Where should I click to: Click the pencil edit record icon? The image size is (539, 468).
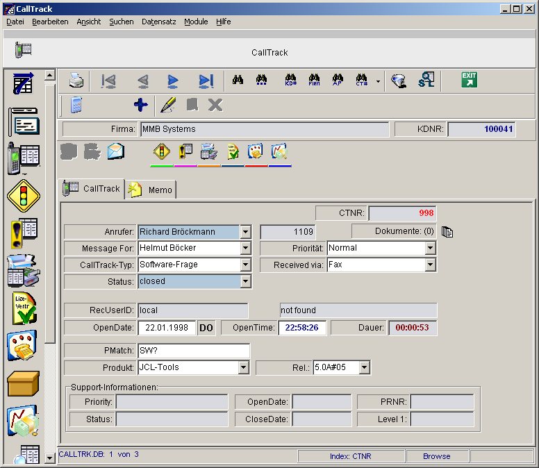point(168,105)
